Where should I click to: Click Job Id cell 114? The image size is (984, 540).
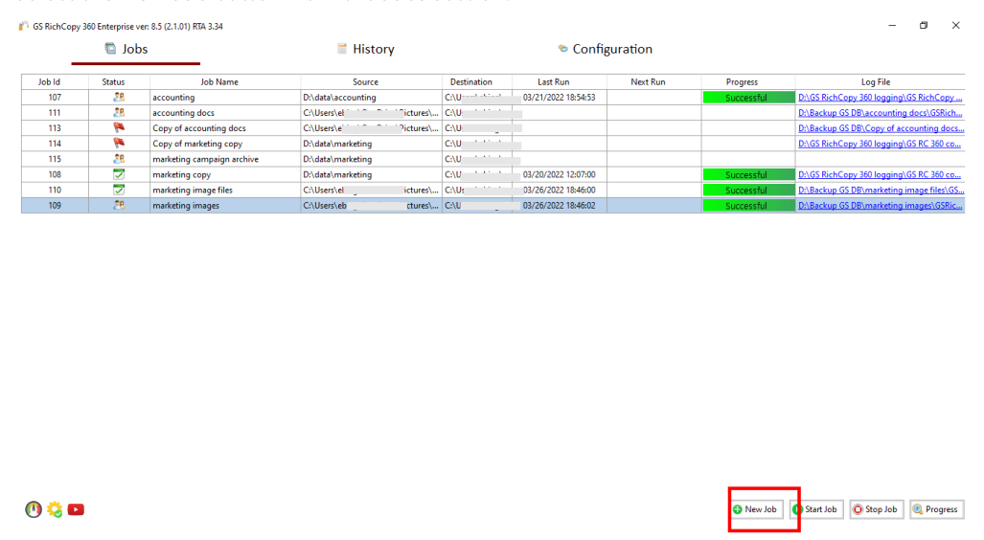tap(55, 144)
